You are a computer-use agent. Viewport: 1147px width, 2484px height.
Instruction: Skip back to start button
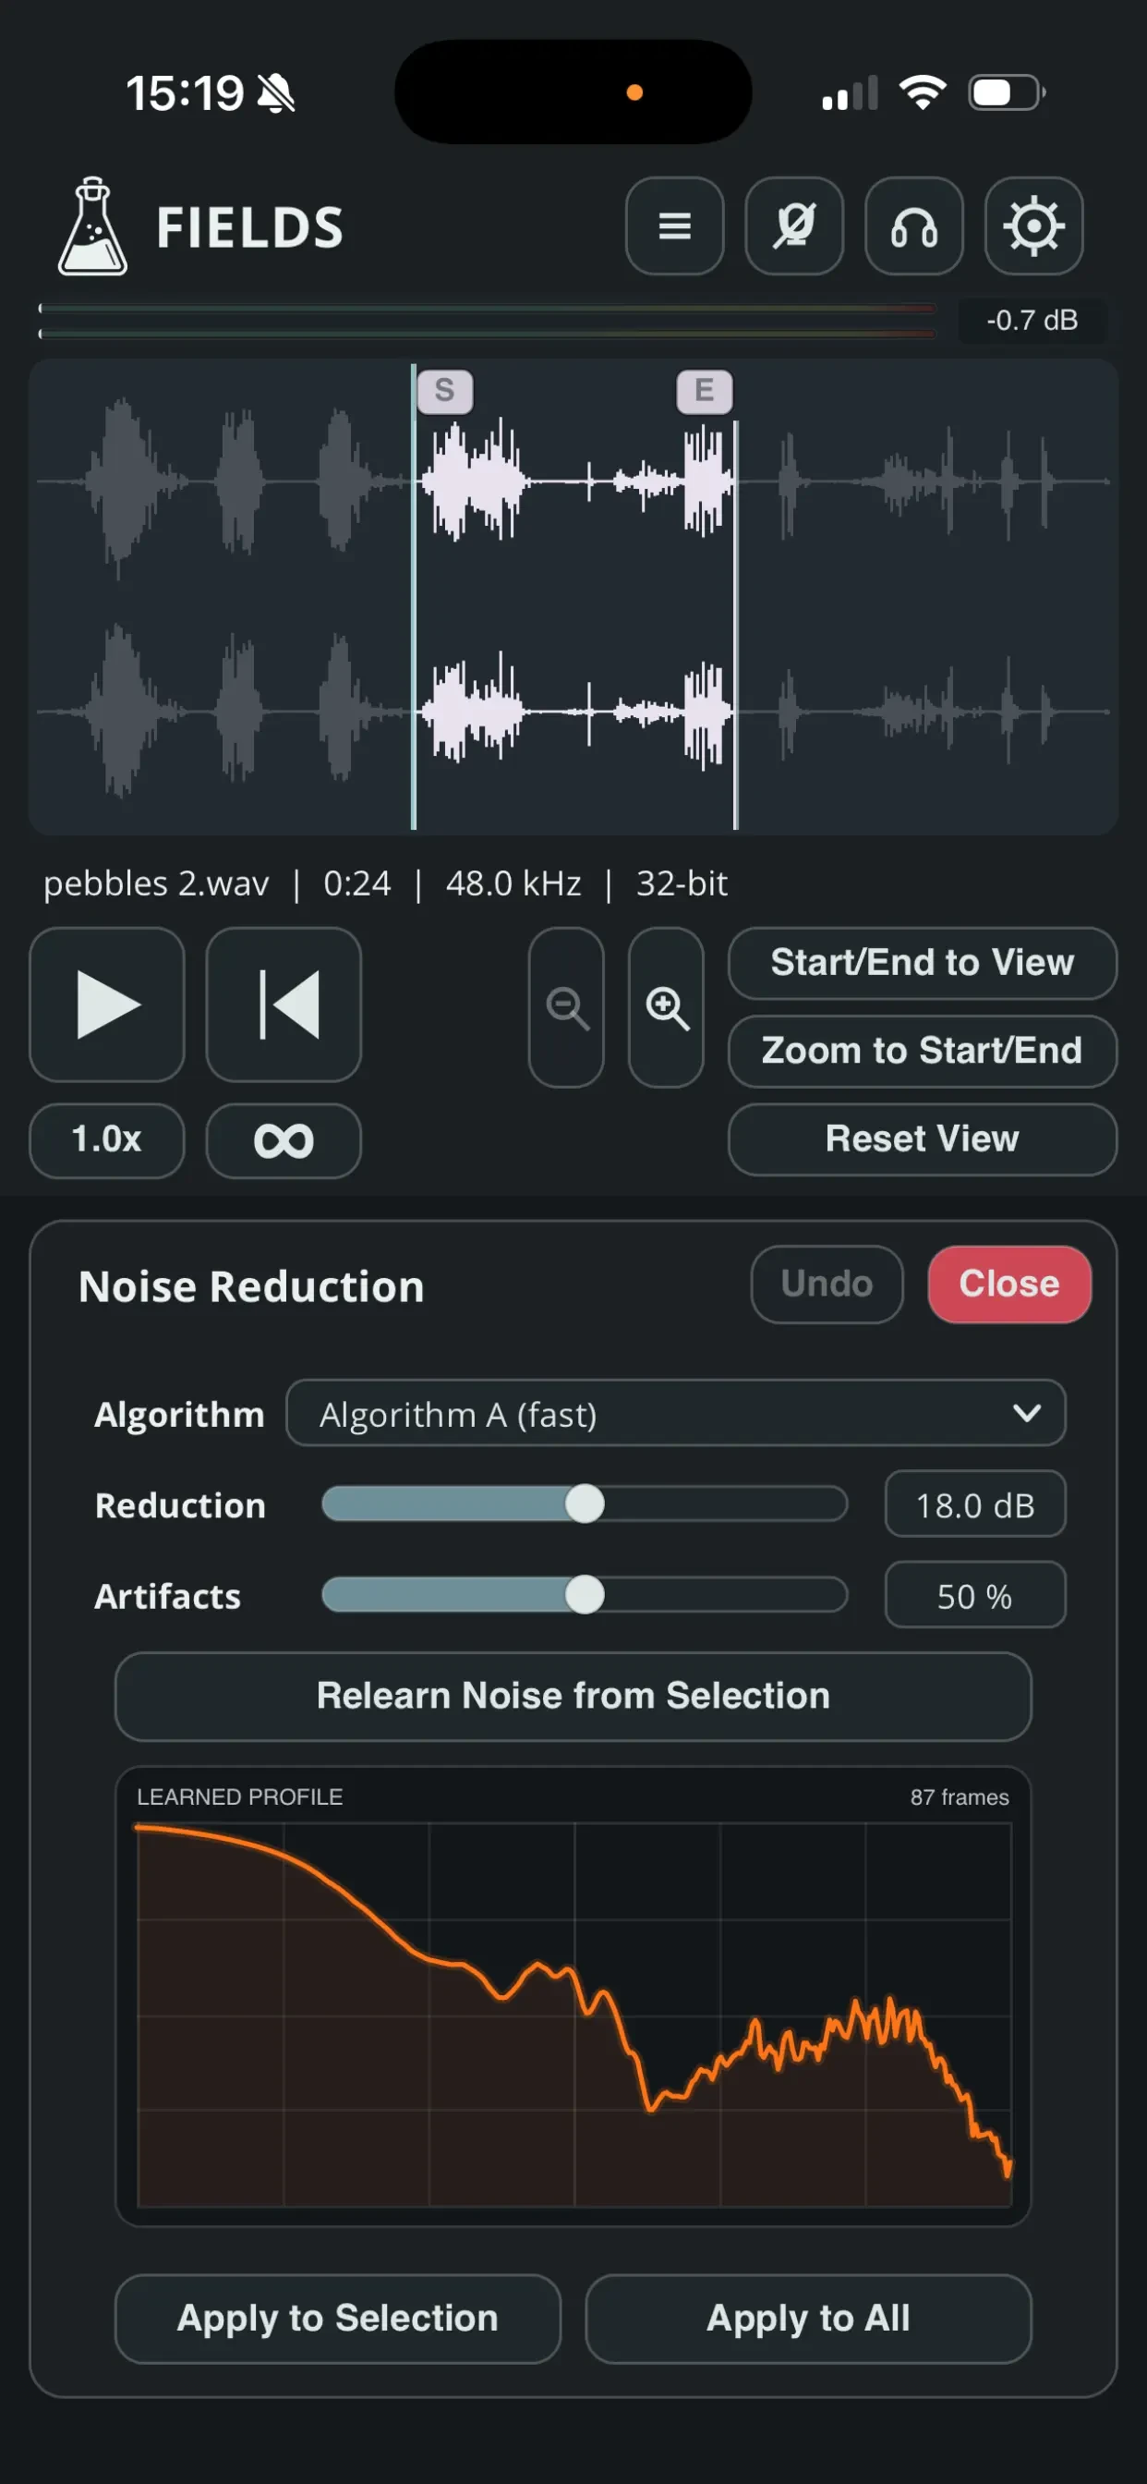tap(284, 1004)
